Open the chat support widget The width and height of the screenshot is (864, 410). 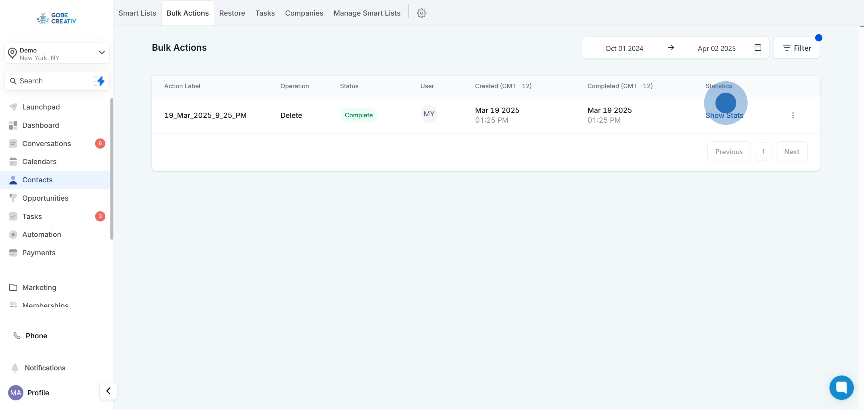pos(841,387)
